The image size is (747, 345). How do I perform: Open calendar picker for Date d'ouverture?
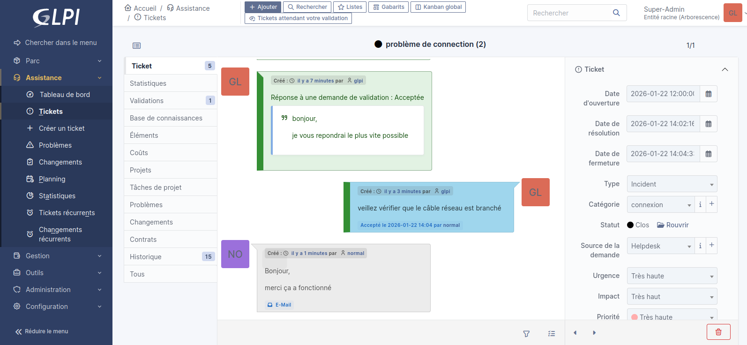708,94
